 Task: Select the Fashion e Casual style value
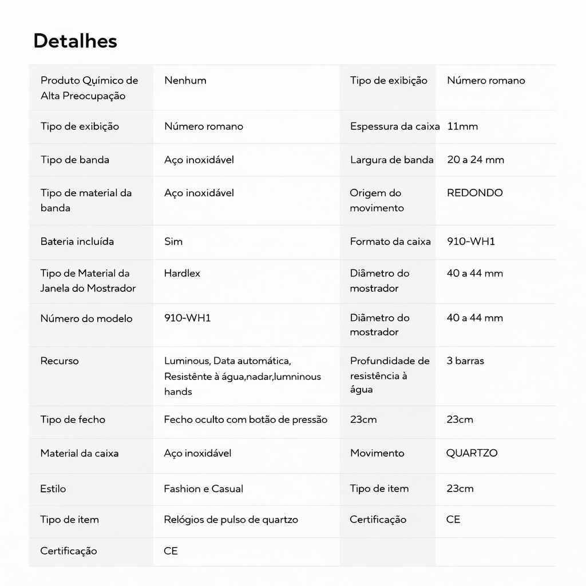[x=203, y=489]
